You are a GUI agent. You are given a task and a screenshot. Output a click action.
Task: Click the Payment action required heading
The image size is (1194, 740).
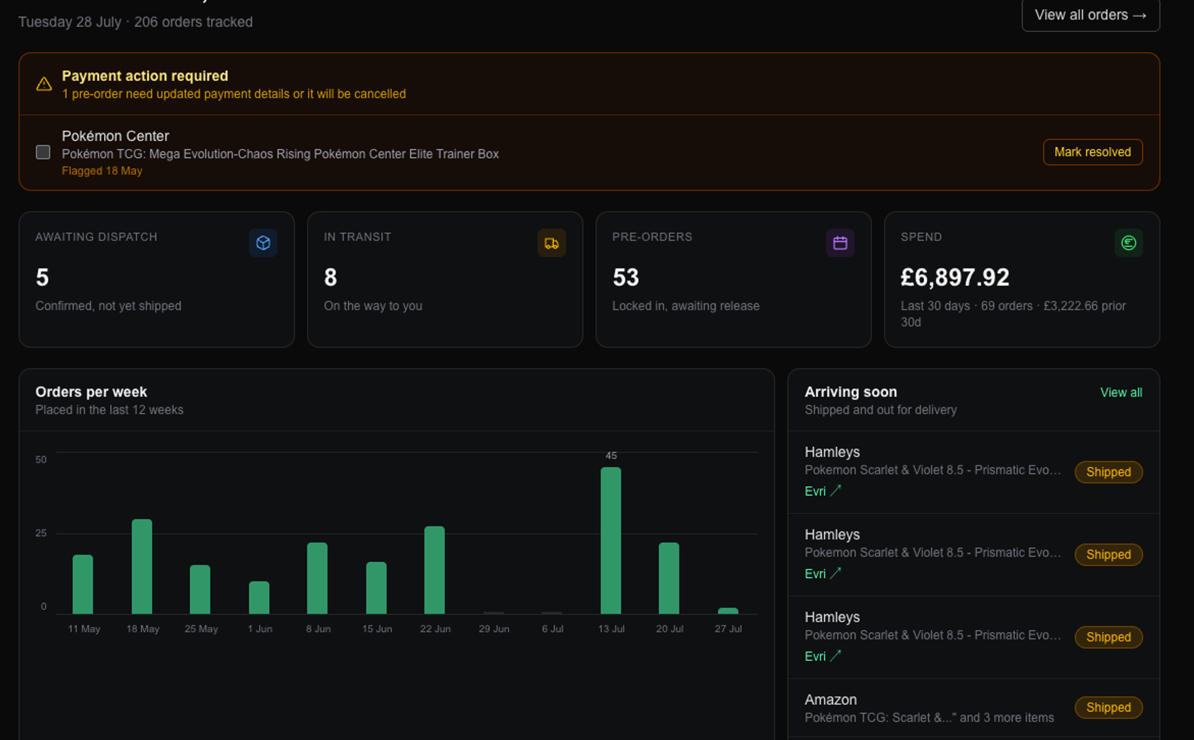[x=145, y=76]
